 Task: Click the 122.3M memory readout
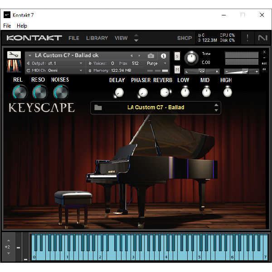coord(208,40)
